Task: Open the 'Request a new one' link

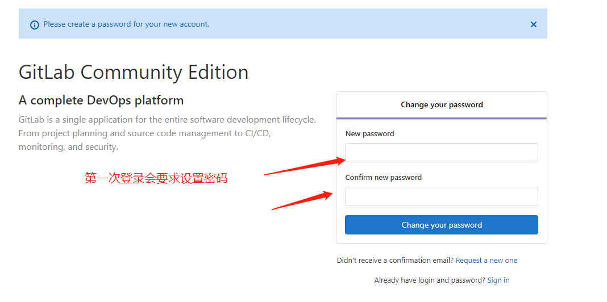Action: (x=487, y=261)
